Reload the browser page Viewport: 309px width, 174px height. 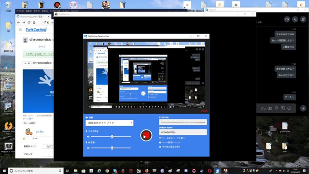point(29,23)
